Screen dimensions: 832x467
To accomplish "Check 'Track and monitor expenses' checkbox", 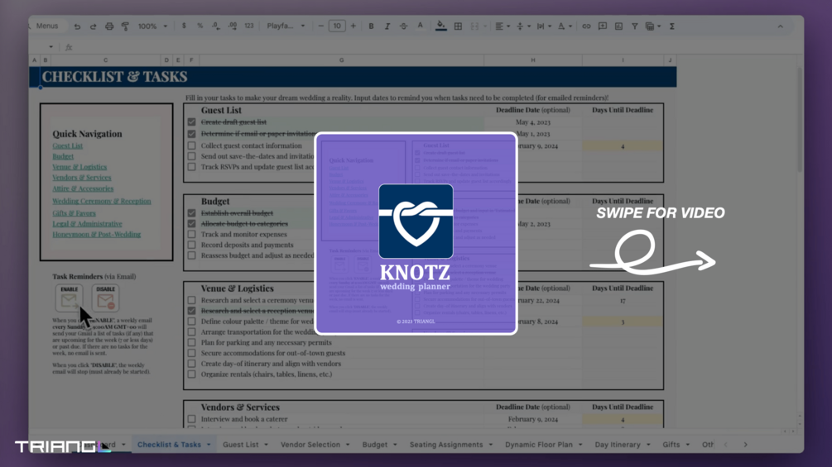I will click(191, 234).
